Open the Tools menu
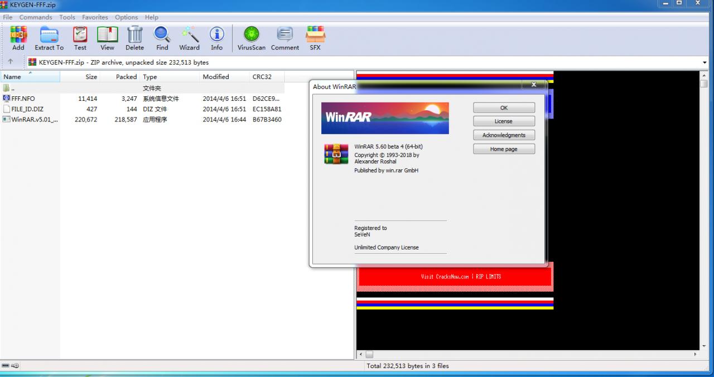This screenshot has width=714, height=377. point(67,17)
